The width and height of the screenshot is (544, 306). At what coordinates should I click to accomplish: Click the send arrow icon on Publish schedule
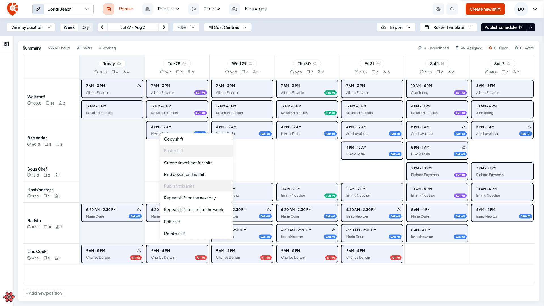[x=521, y=27]
